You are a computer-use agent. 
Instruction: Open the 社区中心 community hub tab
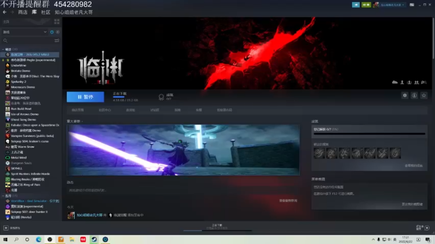pos(104,110)
